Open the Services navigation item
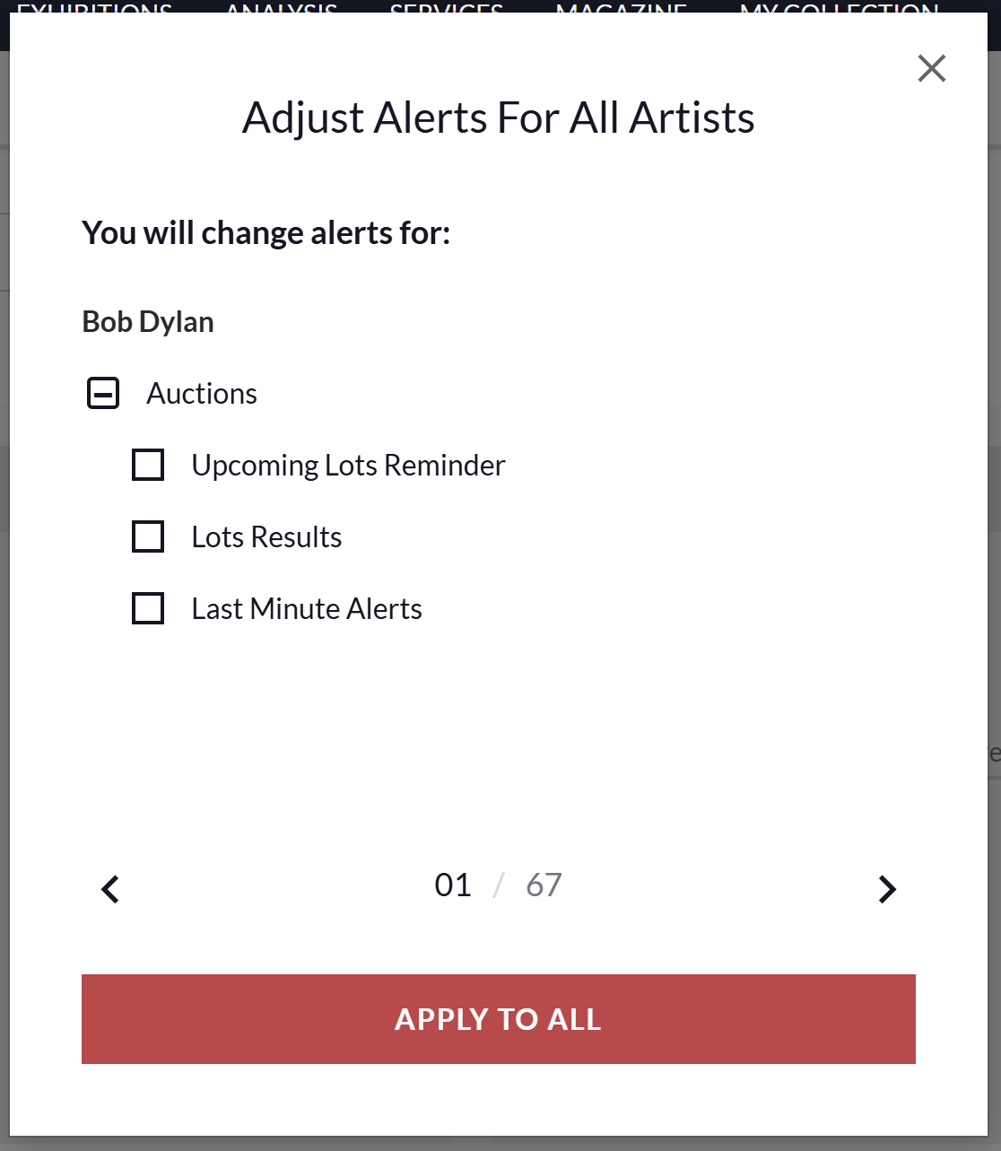Screen dimensions: 1001x1151 (447, 8)
